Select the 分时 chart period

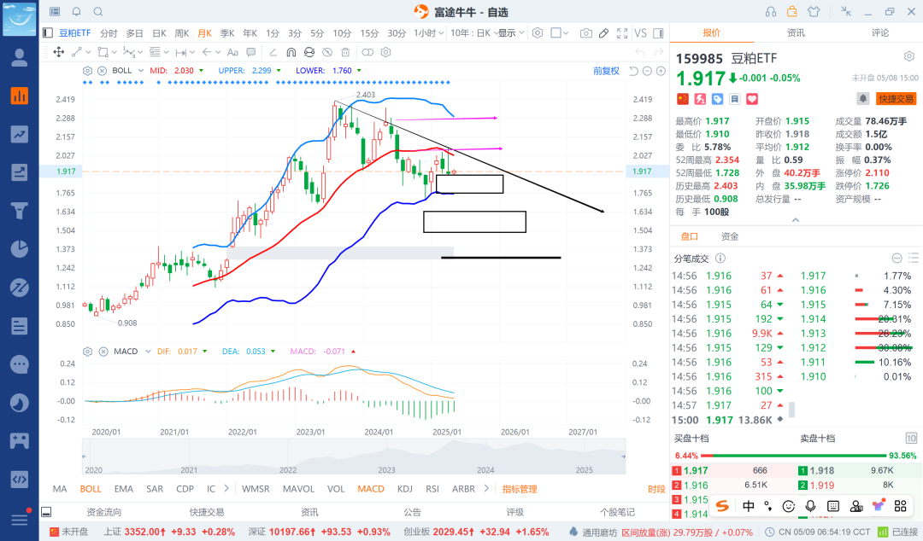coord(109,33)
